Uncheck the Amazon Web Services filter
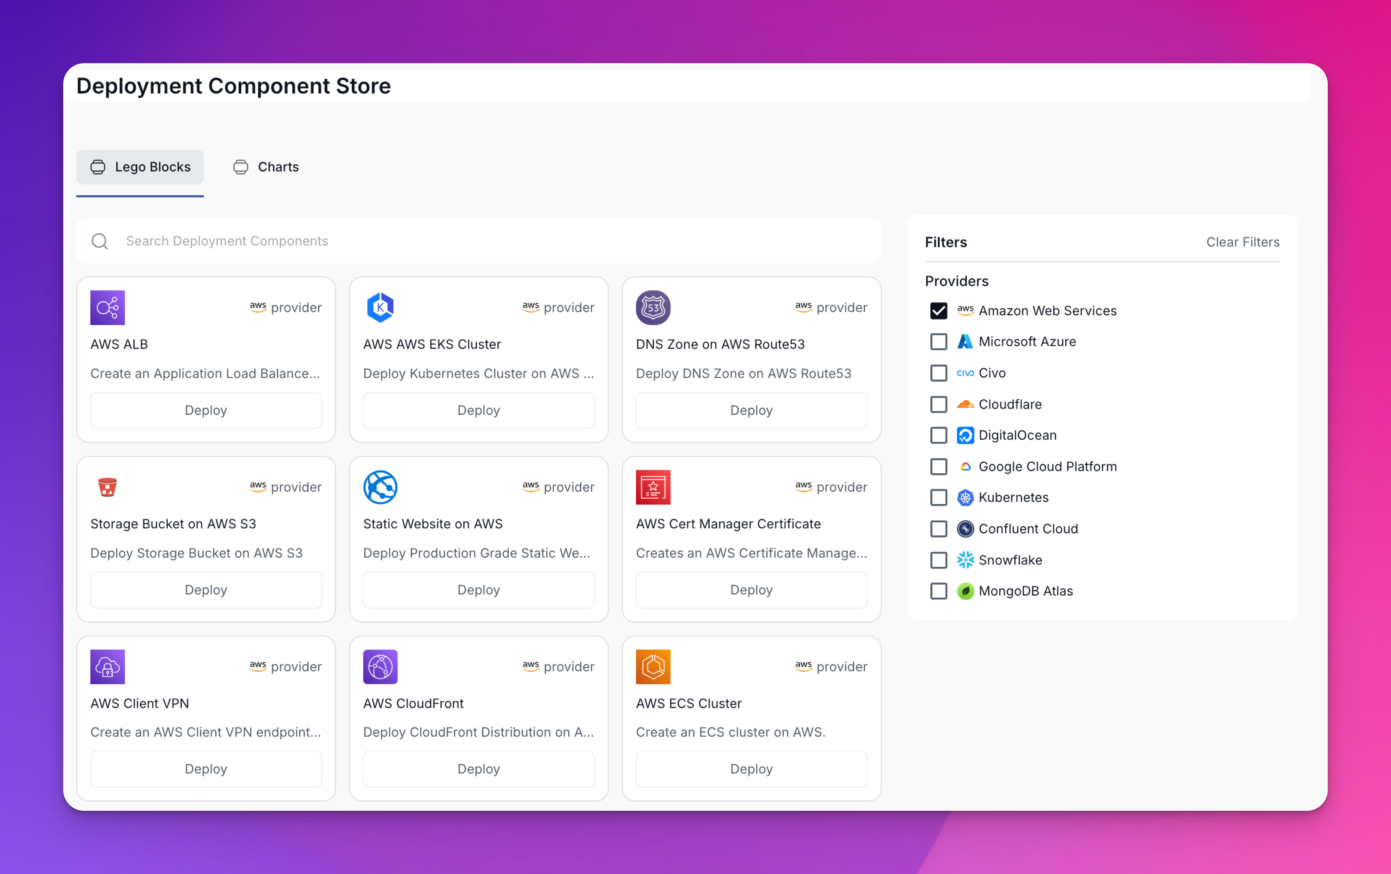Viewport: 1391px width, 874px height. tap(938, 311)
